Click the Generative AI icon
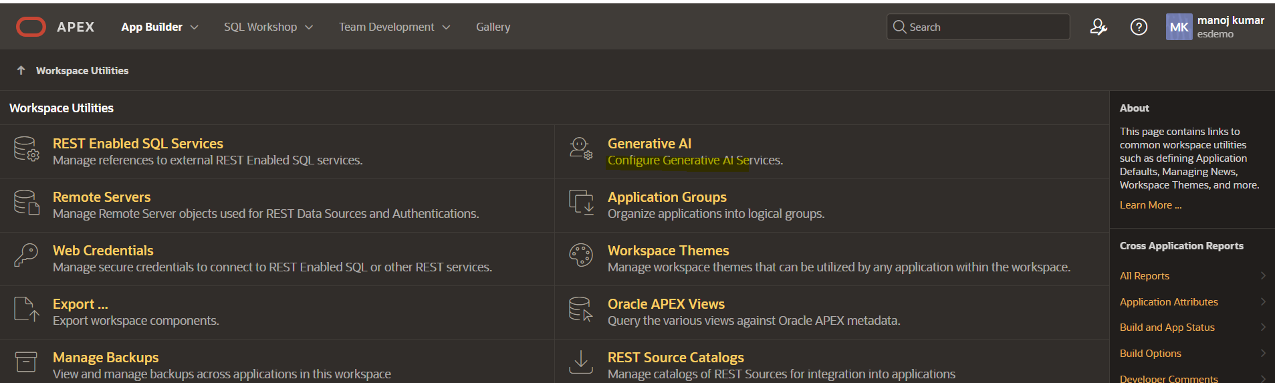This screenshot has height=383, width=1275. [x=580, y=149]
